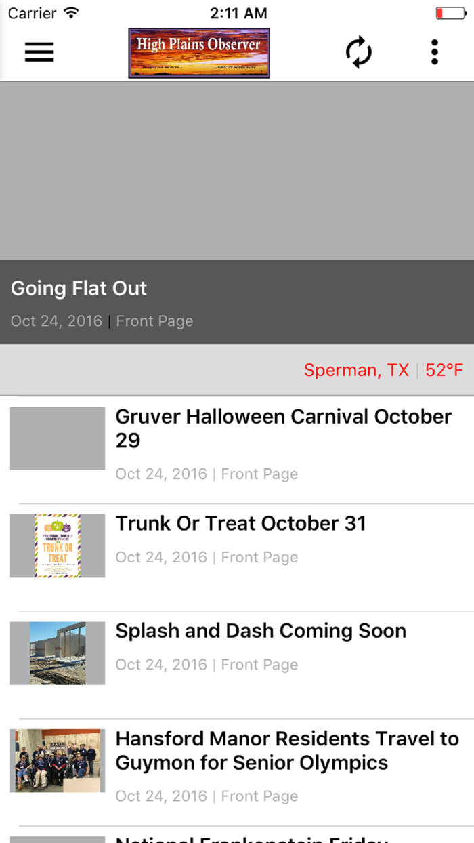Tap the battery indicator icon
Screen dimensions: 474x843
tap(450, 13)
